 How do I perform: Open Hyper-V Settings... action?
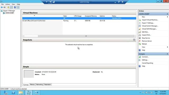coord(148,23)
